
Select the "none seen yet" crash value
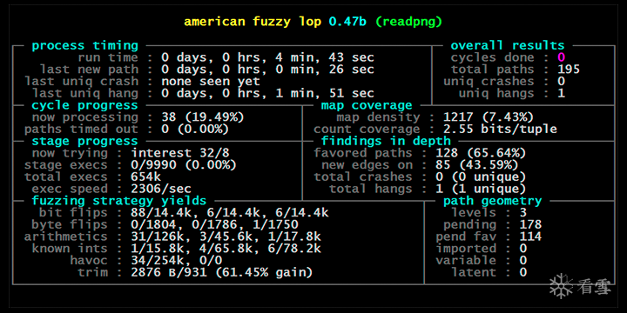point(211,82)
